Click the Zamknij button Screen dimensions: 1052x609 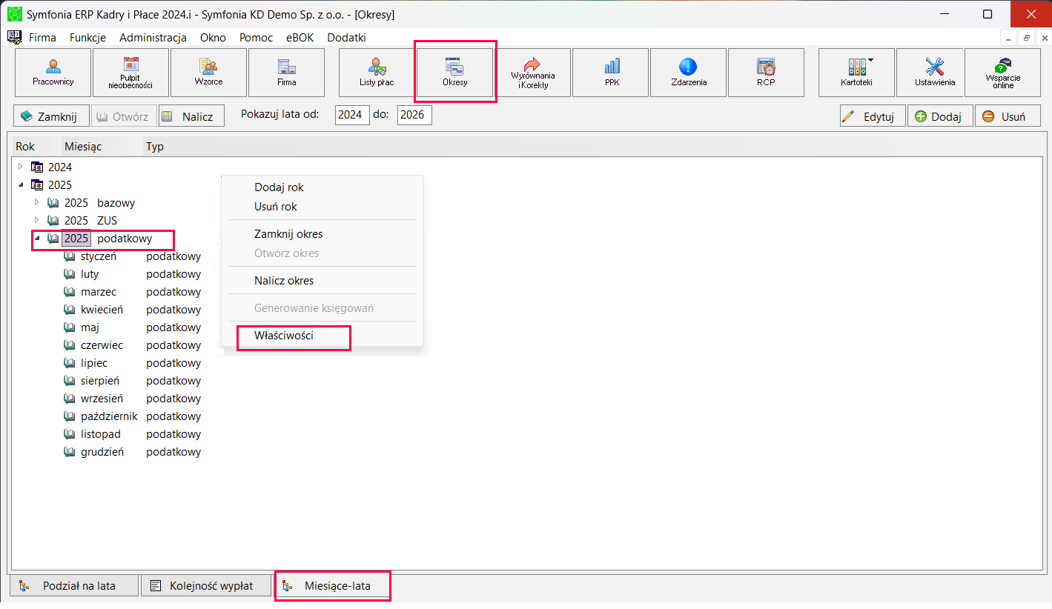(51, 116)
